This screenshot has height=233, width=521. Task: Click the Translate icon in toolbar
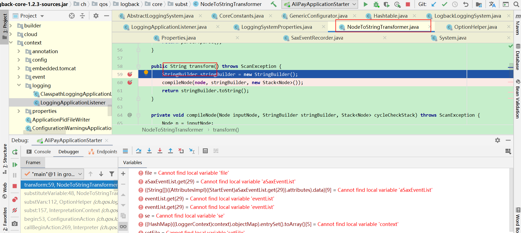coord(492,4)
